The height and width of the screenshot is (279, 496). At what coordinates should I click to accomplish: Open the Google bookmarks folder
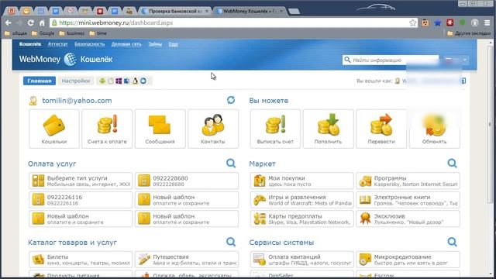(x=43, y=33)
